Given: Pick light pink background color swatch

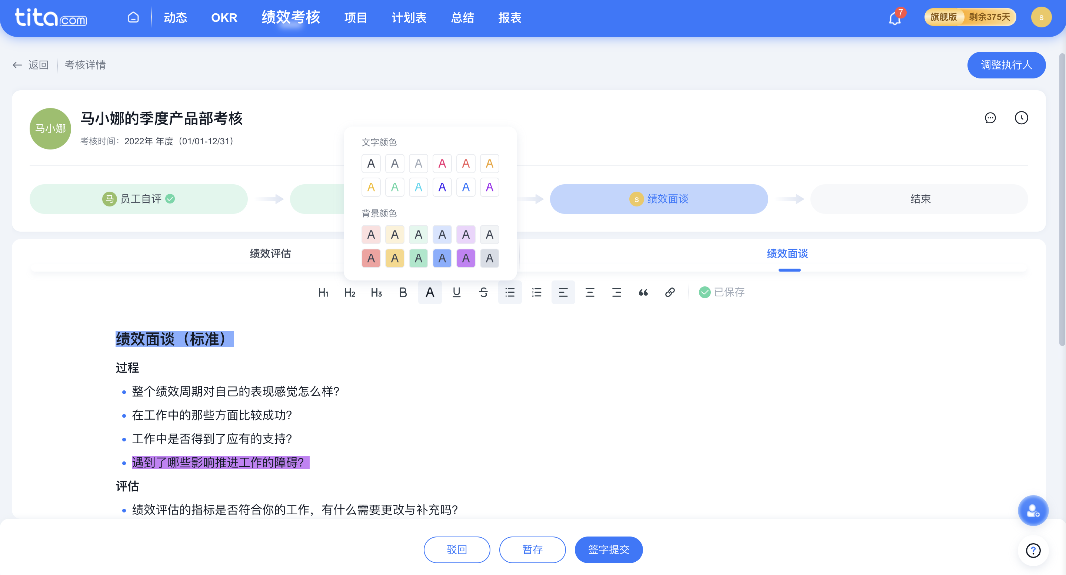Looking at the screenshot, I should 371,235.
